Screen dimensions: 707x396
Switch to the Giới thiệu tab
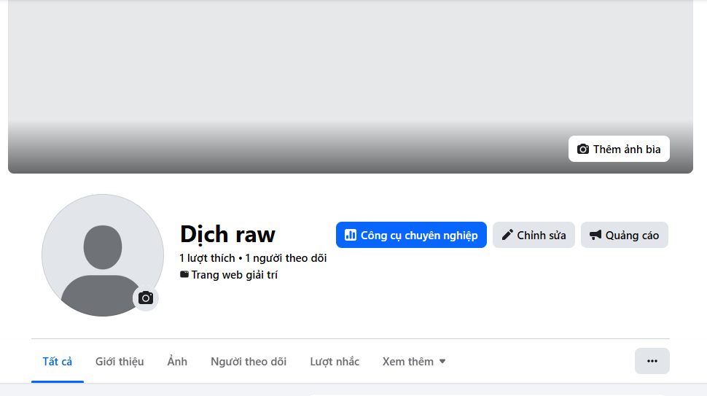point(120,362)
